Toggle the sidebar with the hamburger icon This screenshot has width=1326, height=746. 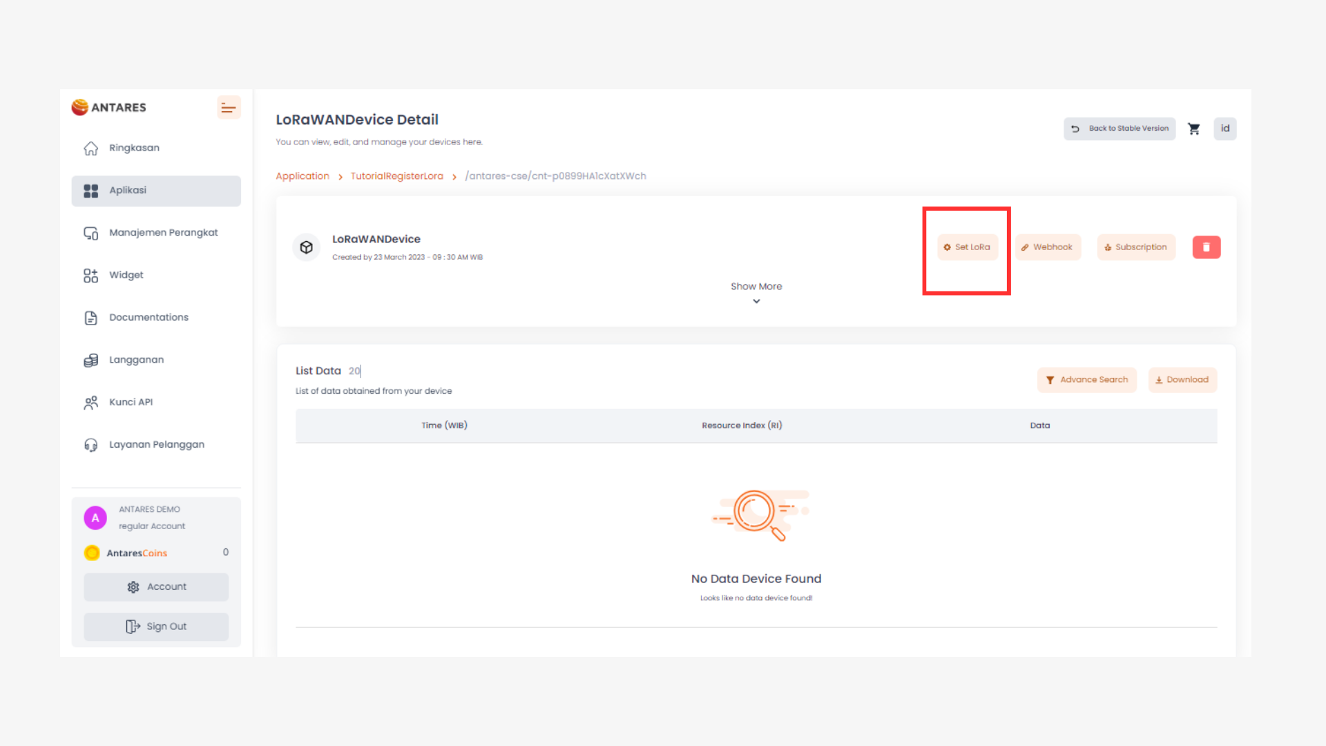[x=229, y=108]
